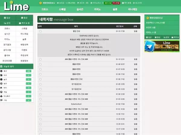Expand the 롤링이벤트 message from 01-08 16:57

point(77,64)
